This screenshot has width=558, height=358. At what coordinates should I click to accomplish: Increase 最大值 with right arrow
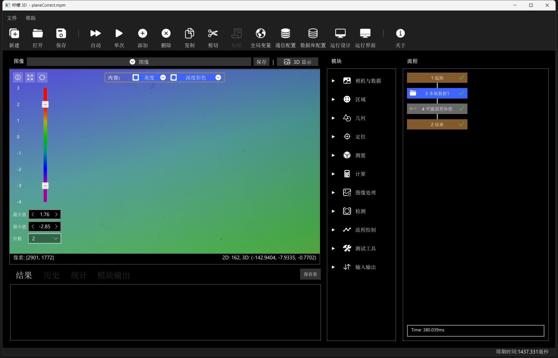[x=57, y=214]
